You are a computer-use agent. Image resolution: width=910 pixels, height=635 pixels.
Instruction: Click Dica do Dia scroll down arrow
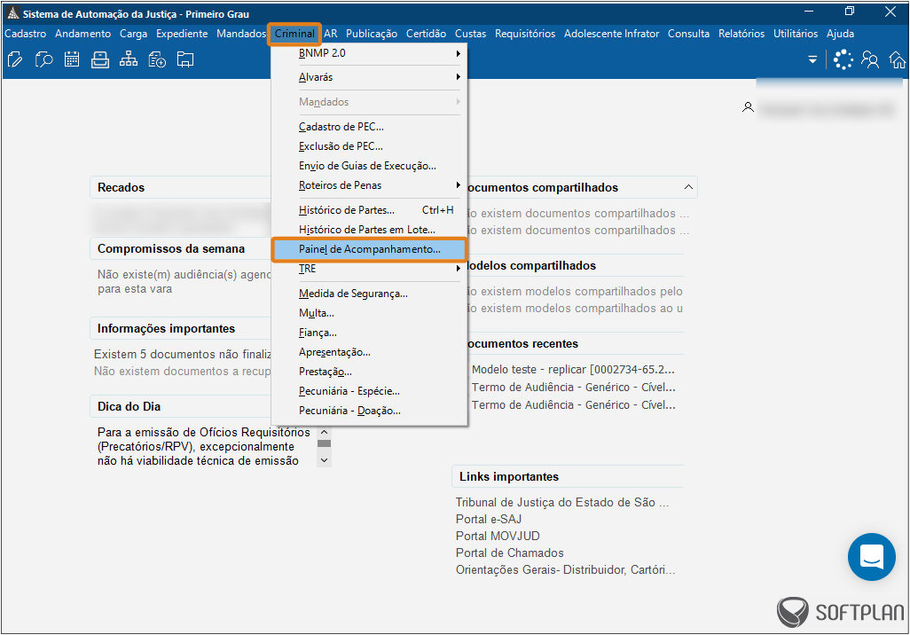(x=325, y=460)
